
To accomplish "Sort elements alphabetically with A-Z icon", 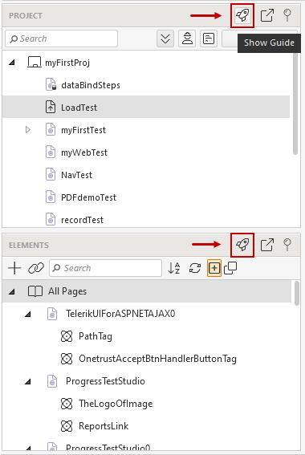I will click(174, 268).
